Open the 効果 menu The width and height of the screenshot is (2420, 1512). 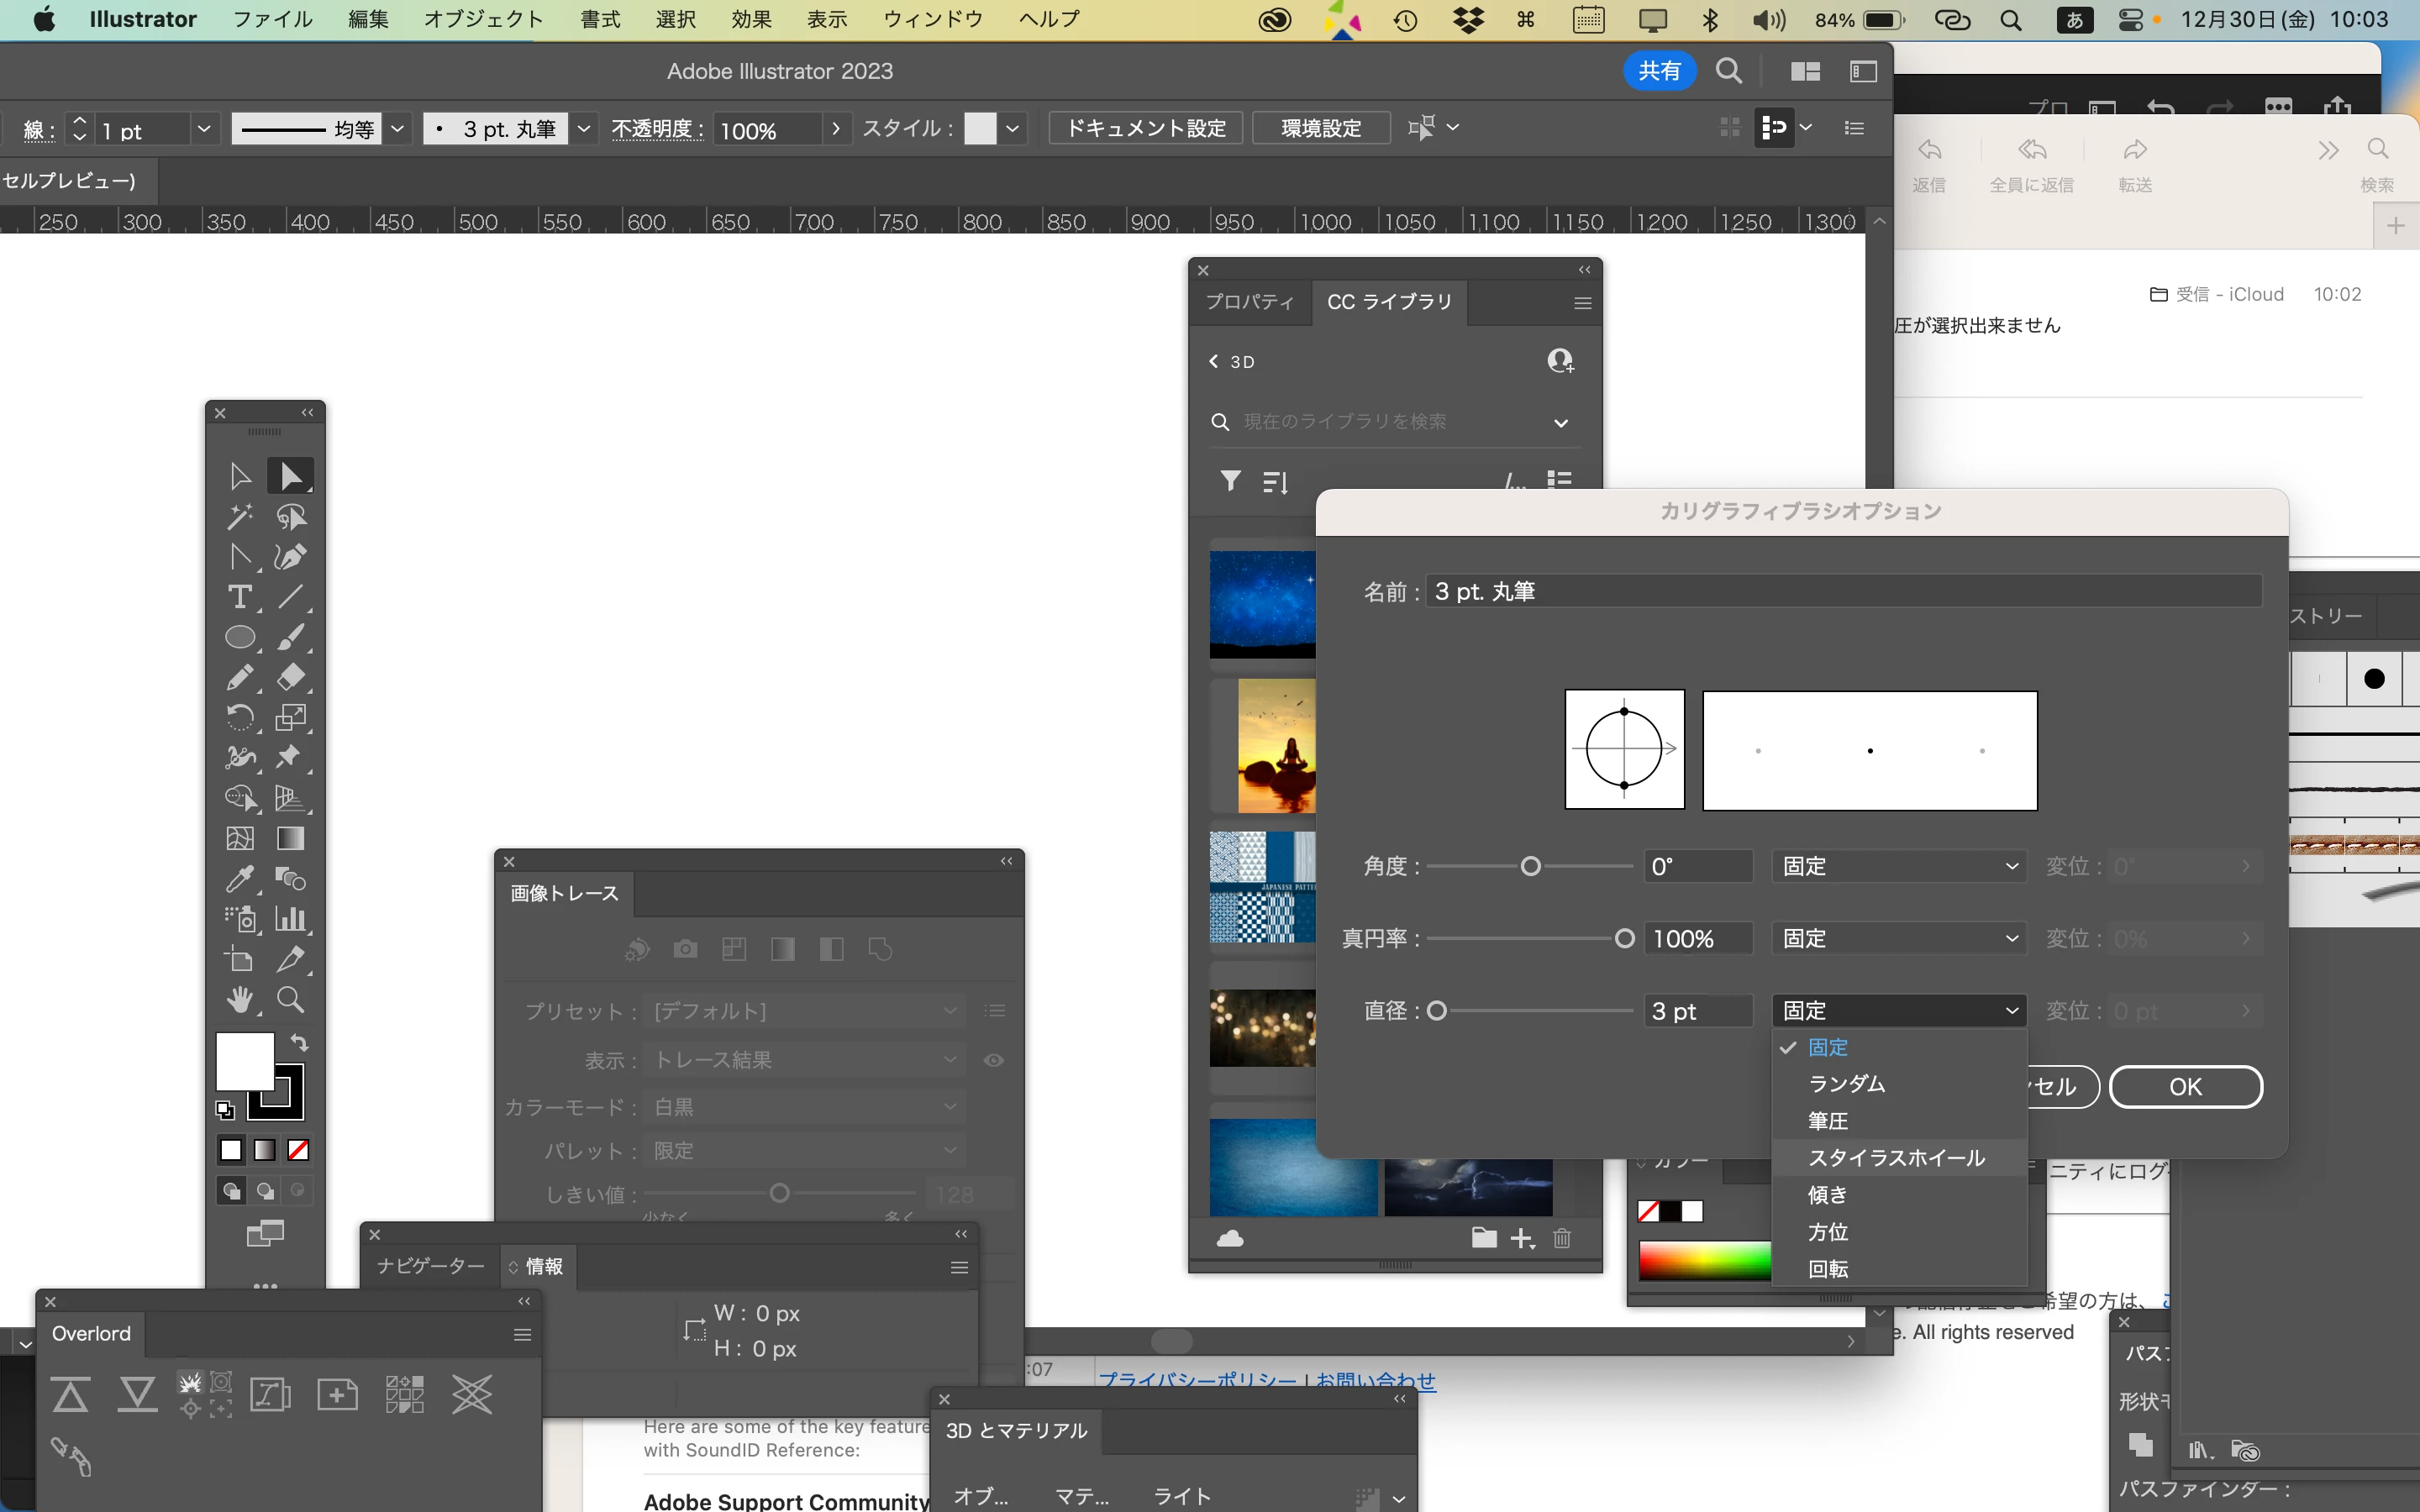(750, 19)
